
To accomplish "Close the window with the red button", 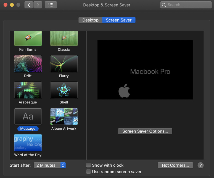I will pos(6,5).
